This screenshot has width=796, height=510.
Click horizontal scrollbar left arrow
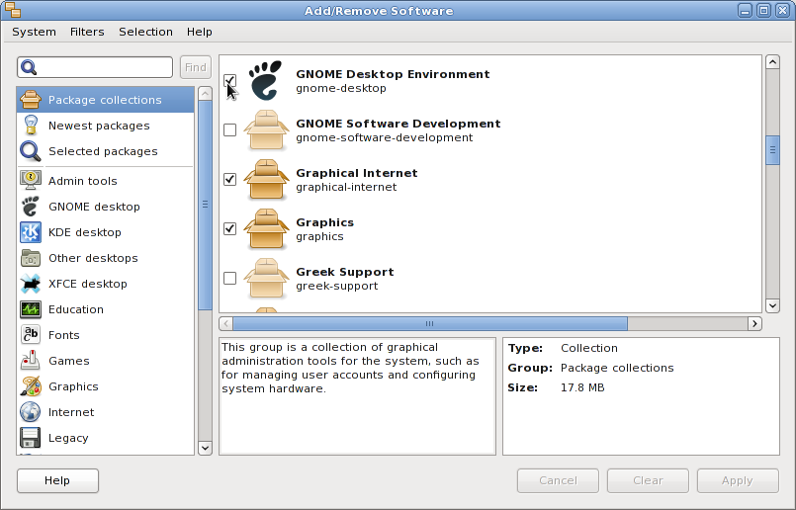point(225,323)
